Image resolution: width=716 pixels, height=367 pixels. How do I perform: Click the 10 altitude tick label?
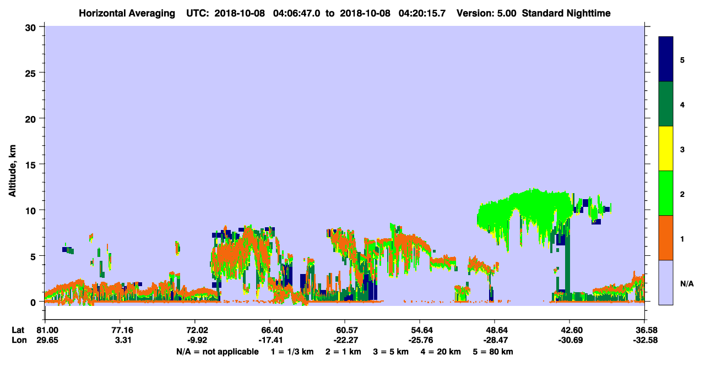pos(31,210)
